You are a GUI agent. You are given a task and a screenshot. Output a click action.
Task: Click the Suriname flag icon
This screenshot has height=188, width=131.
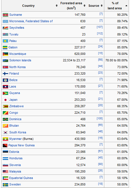(x=5, y=15)
